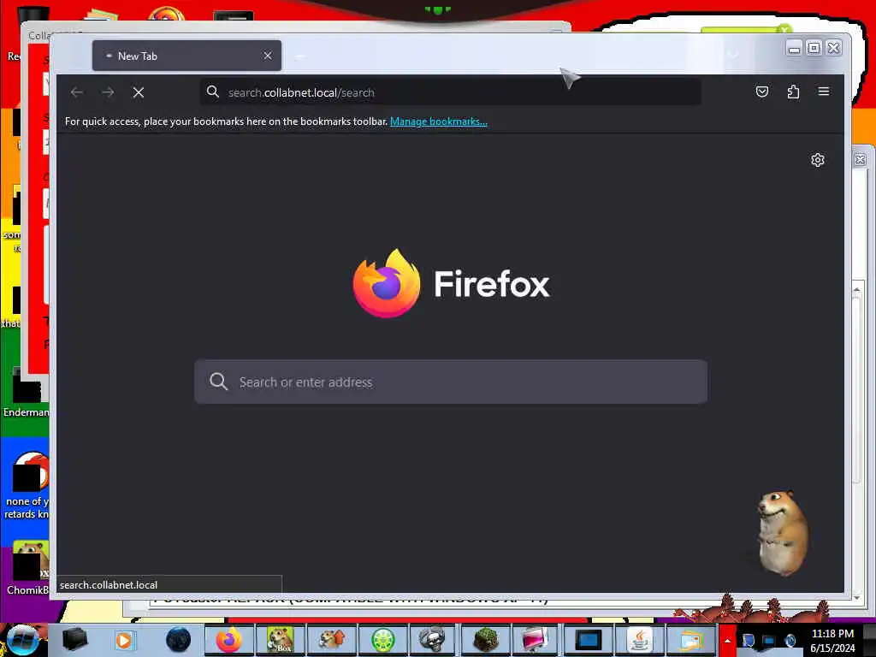Click the volume speaker tray icon
This screenshot has width=876, height=657.
click(x=790, y=641)
